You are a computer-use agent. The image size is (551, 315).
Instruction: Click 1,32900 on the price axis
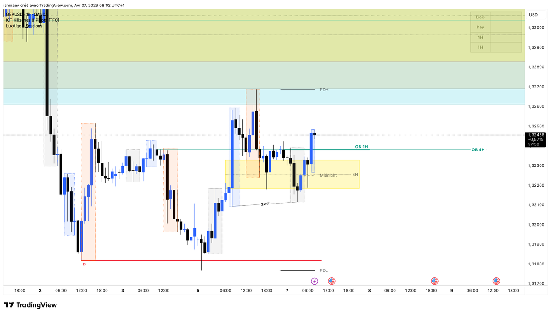click(536, 47)
